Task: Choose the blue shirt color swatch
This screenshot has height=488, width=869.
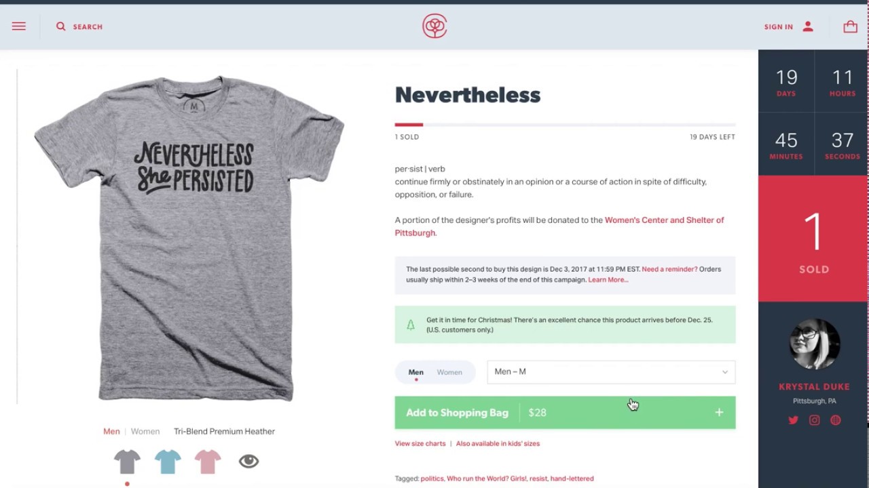Action: pos(168,462)
